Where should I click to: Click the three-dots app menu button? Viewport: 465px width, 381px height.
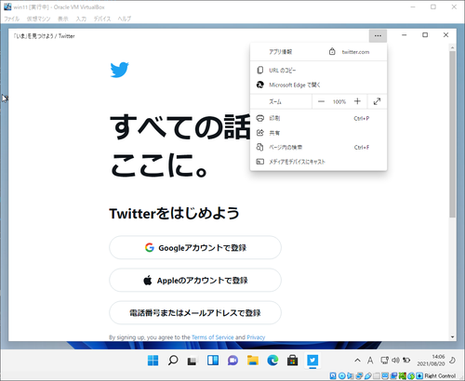[378, 35]
